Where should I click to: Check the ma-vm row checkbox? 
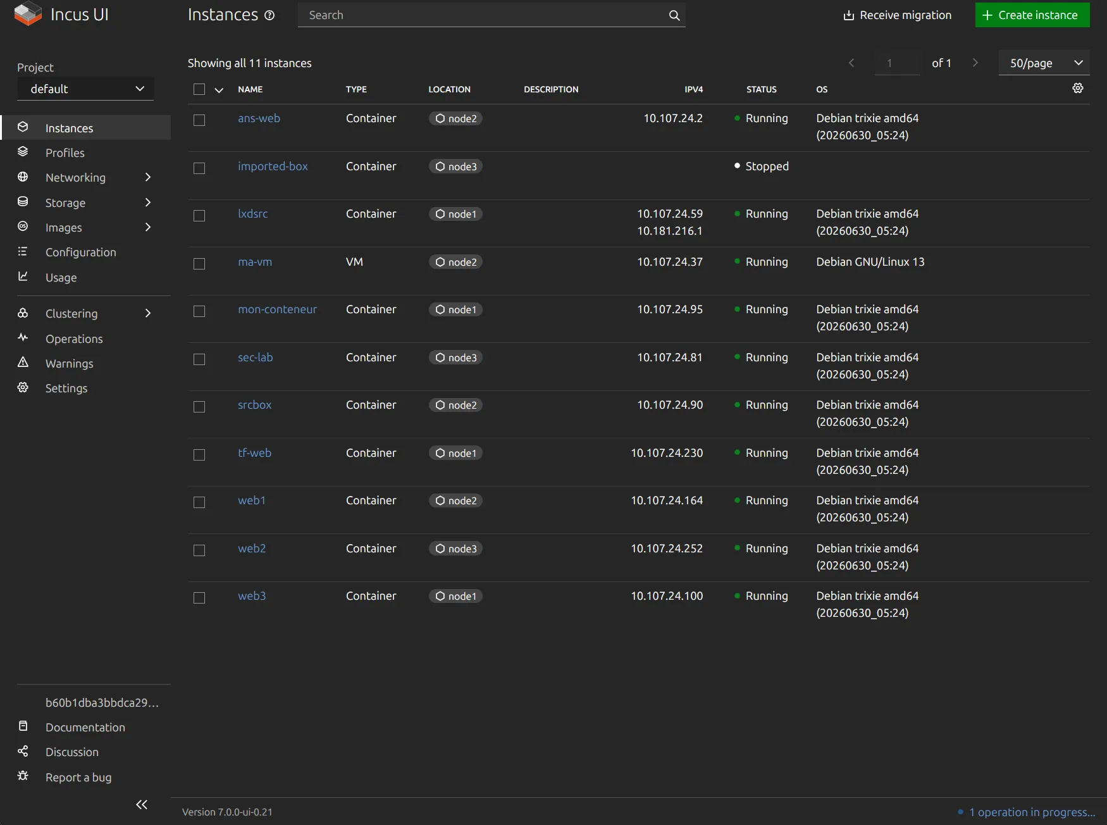coord(199,264)
